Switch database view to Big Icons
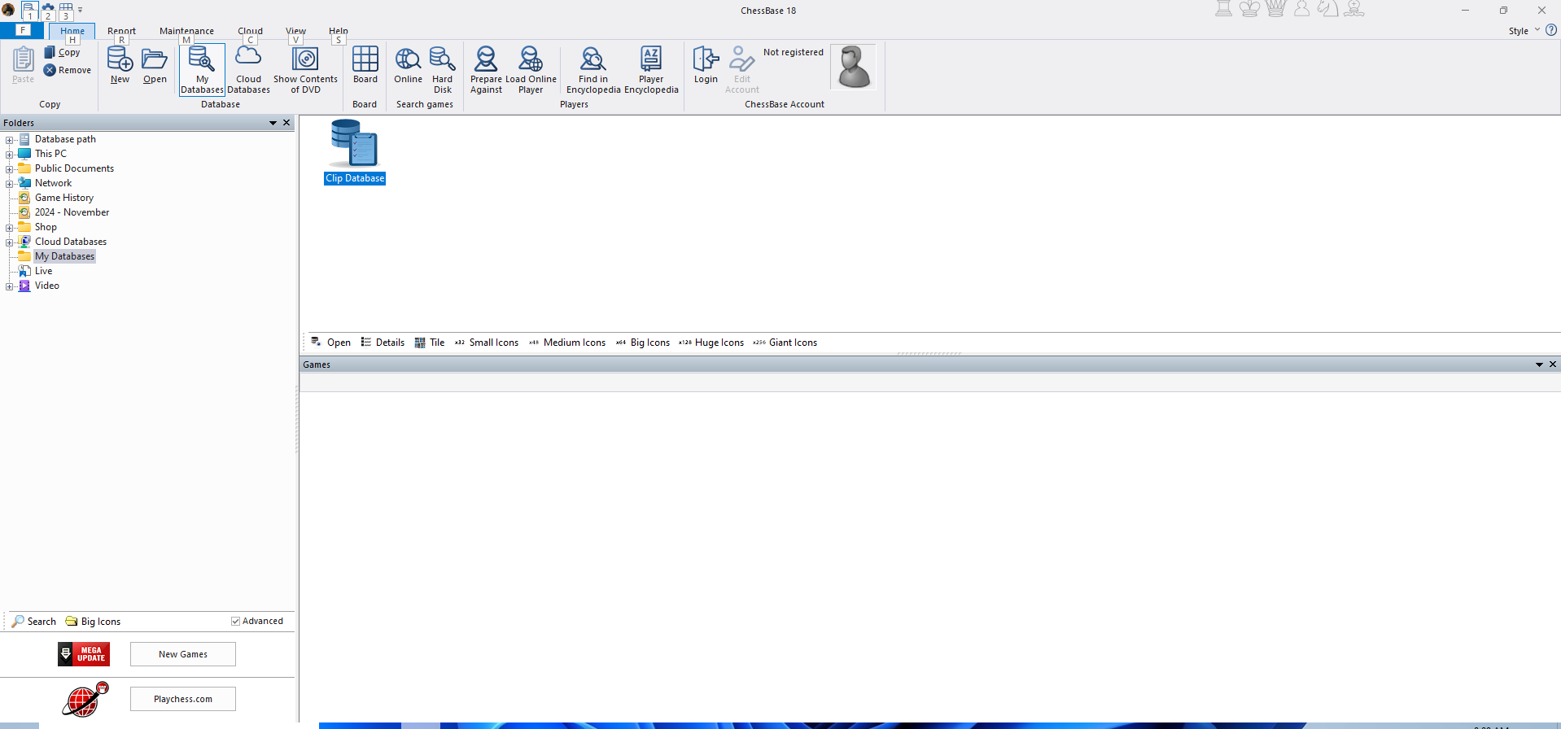1561x729 pixels. 643,343
